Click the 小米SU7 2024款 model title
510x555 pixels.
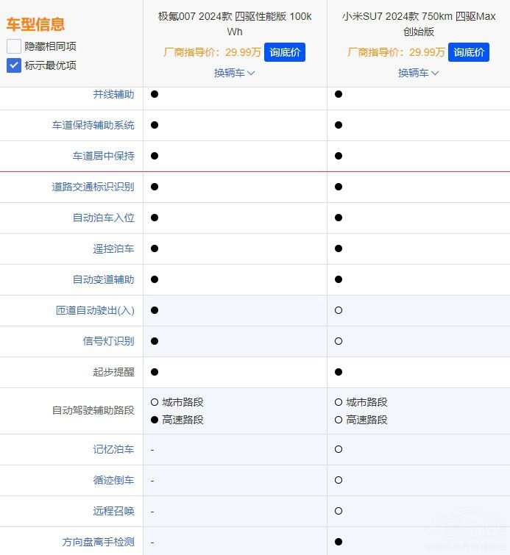point(418,24)
